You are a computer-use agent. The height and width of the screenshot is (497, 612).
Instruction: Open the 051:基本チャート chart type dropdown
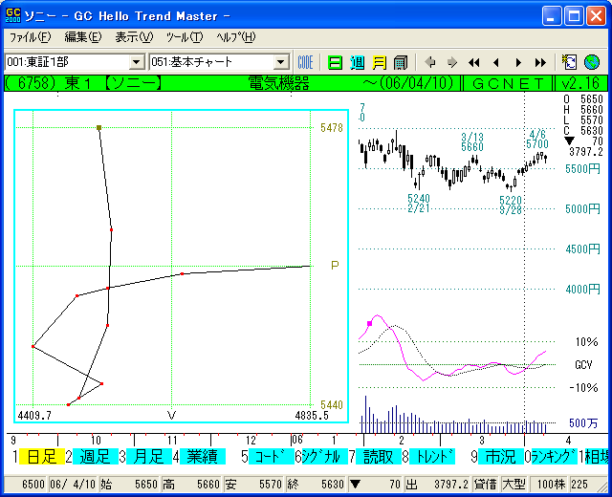280,62
